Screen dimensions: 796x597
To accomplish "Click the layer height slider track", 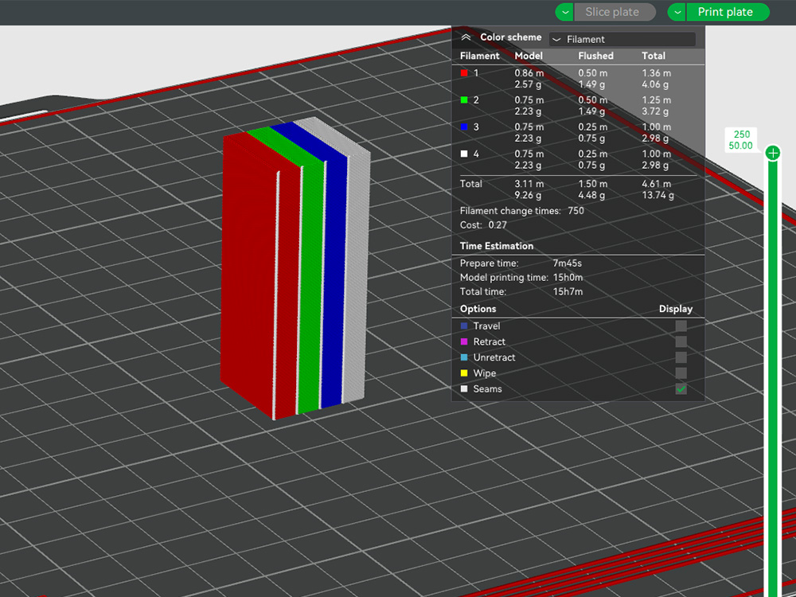I will [x=771, y=358].
